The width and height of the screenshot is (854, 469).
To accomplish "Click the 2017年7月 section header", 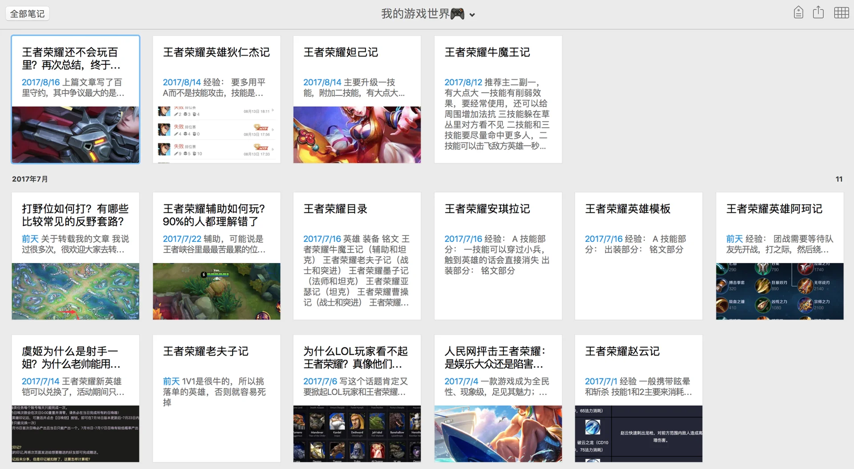I will 30,179.
